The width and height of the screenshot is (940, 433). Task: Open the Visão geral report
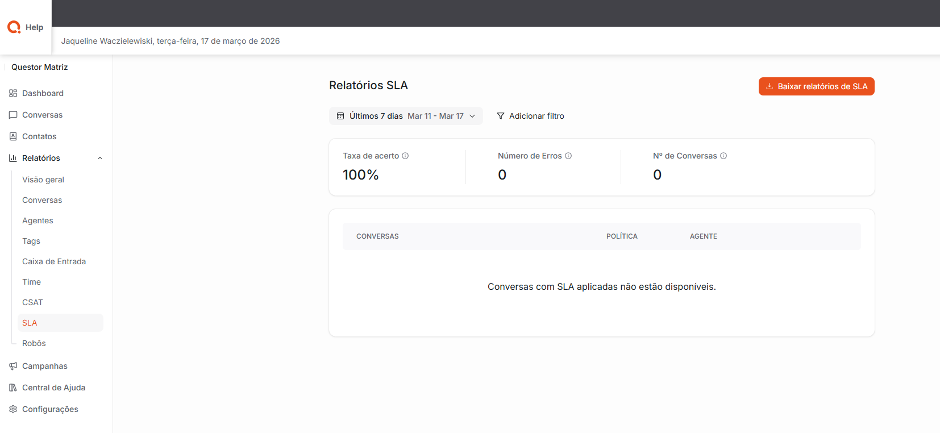click(x=43, y=180)
